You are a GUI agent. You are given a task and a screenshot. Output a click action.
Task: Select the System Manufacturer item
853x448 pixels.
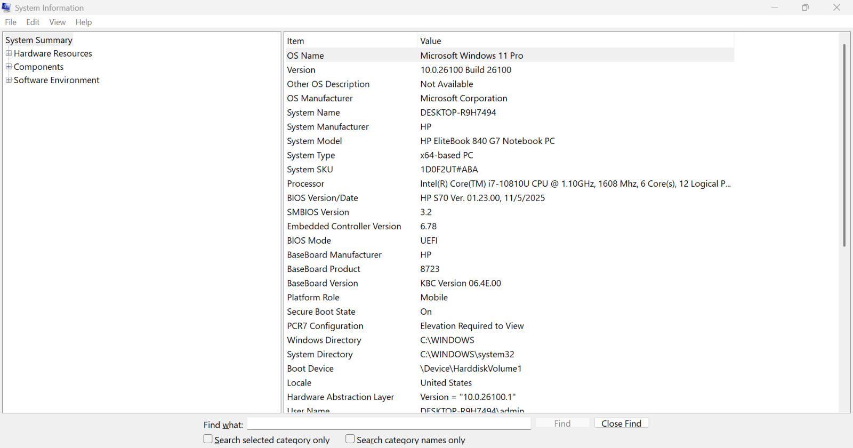click(328, 127)
